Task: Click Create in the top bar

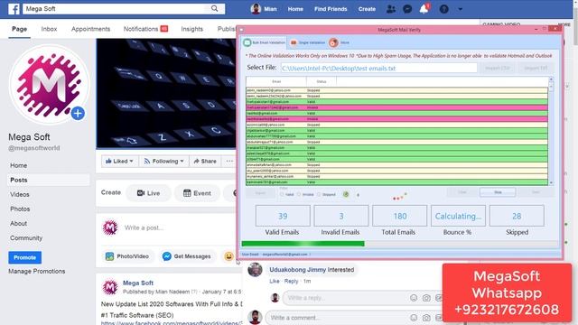Action: point(367,9)
